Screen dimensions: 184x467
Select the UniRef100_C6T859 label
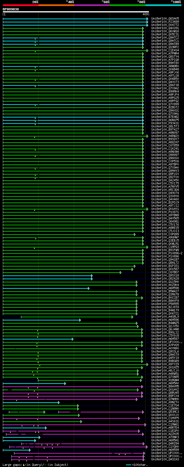pyautogui.click(x=165, y=146)
